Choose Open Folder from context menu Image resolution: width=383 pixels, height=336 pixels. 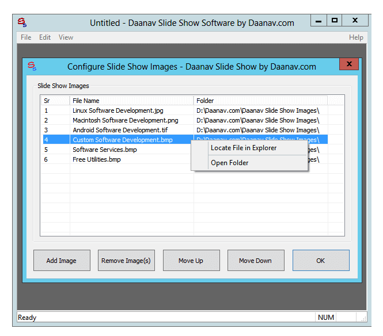point(258,163)
